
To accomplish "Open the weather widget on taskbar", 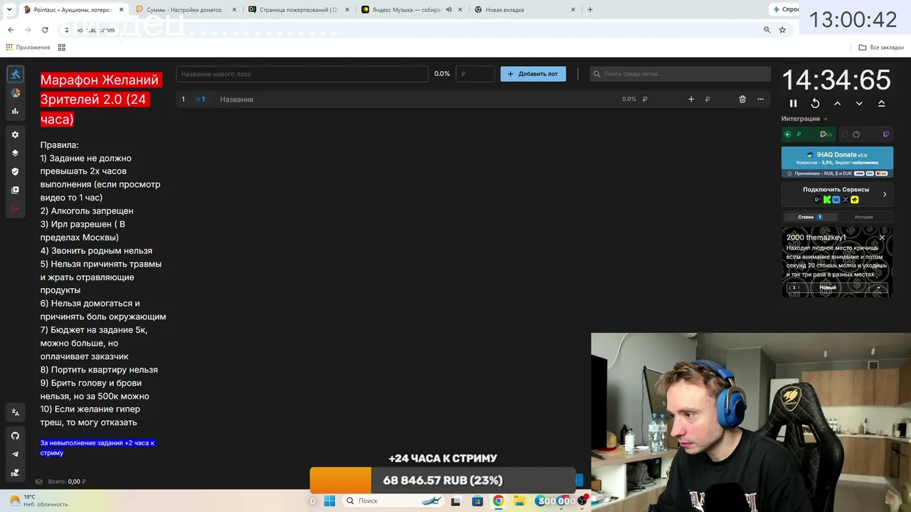I will (39, 501).
